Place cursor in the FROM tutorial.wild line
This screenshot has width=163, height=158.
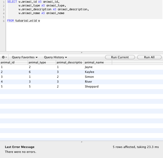[x=23, y=21]
